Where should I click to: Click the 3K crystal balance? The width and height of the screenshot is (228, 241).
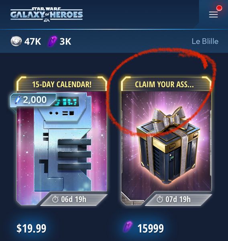(x=65, y=41)
